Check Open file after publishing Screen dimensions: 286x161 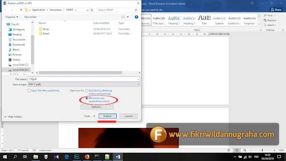(x=29, y=90)
